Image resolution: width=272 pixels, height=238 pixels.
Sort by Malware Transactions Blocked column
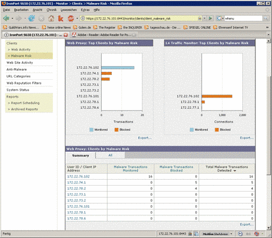point(176,168)
